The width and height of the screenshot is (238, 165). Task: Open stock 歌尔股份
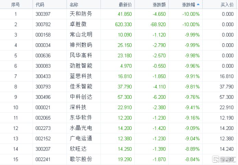pyautogui.click(x=81, y=159)
